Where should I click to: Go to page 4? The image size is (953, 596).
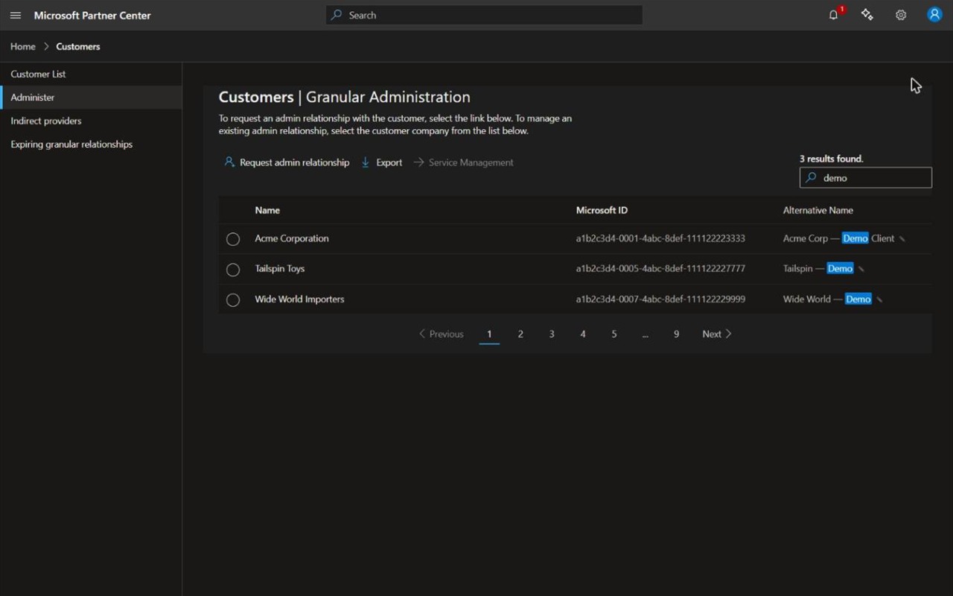point(583,334)
